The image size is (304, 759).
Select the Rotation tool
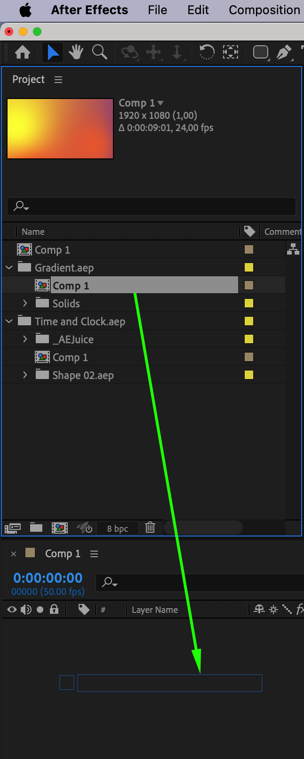pos(207,52)
